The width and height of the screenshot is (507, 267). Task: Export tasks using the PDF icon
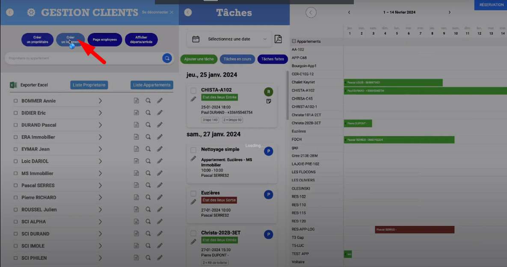click(x=278, y=39)
